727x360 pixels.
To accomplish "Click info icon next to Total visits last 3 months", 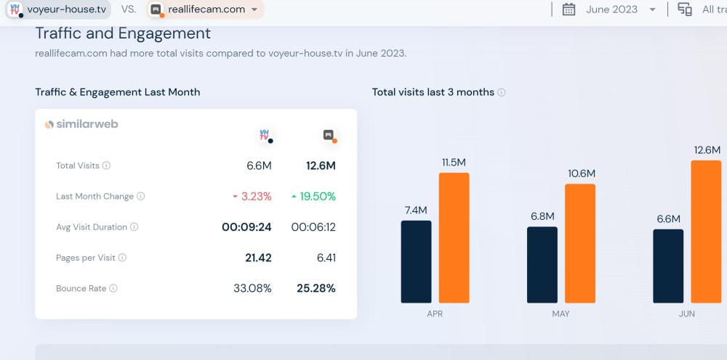I will tap(502, 93).
